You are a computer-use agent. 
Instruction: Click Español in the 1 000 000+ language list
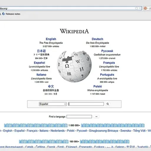(19, 131)
